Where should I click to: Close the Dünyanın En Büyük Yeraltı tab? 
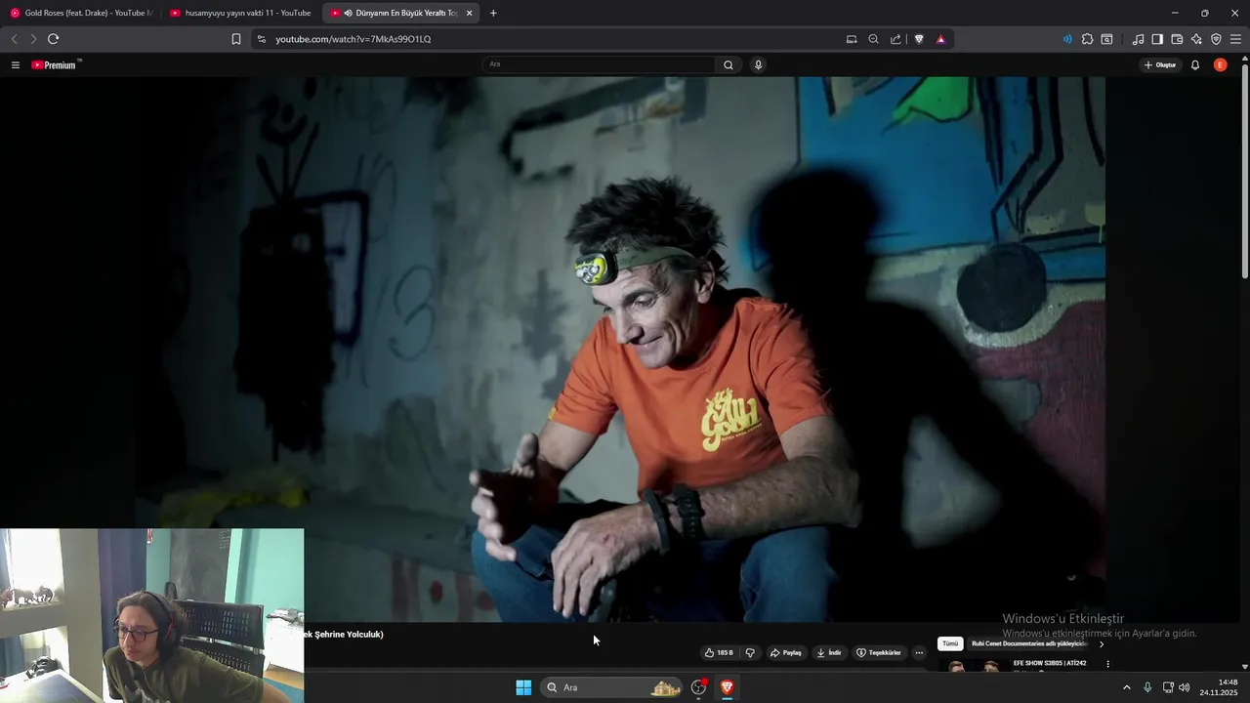[x=470, y=13]
